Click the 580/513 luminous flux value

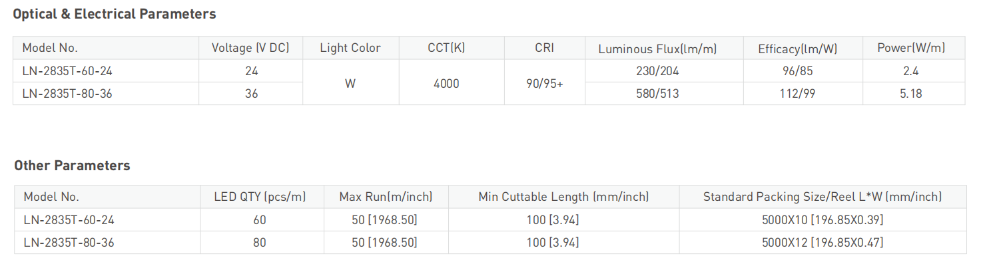point(657,94)
